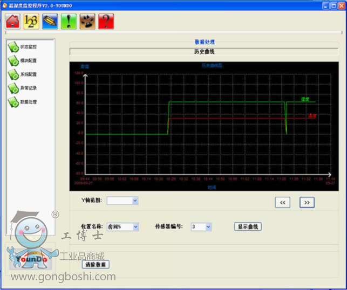
Task: Click the 数据处理 heading above the chart
Action: click(205, 42)
